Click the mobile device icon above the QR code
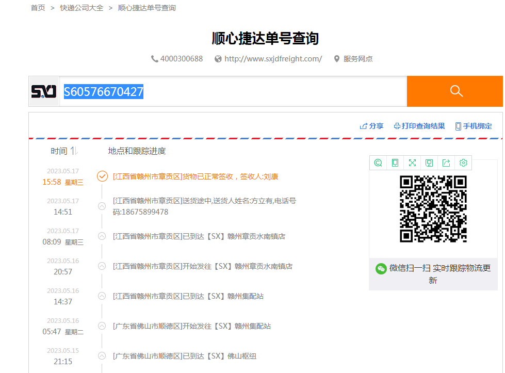 395,163
